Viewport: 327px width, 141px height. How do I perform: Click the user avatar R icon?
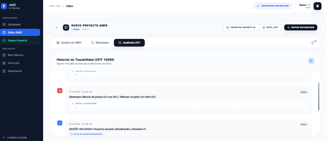pyautogui.click(x=317, y=6)
